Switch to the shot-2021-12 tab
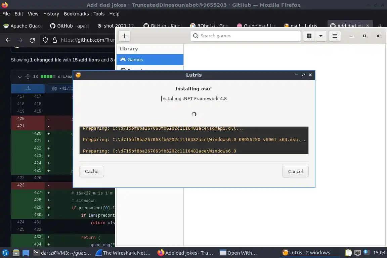 116,26
